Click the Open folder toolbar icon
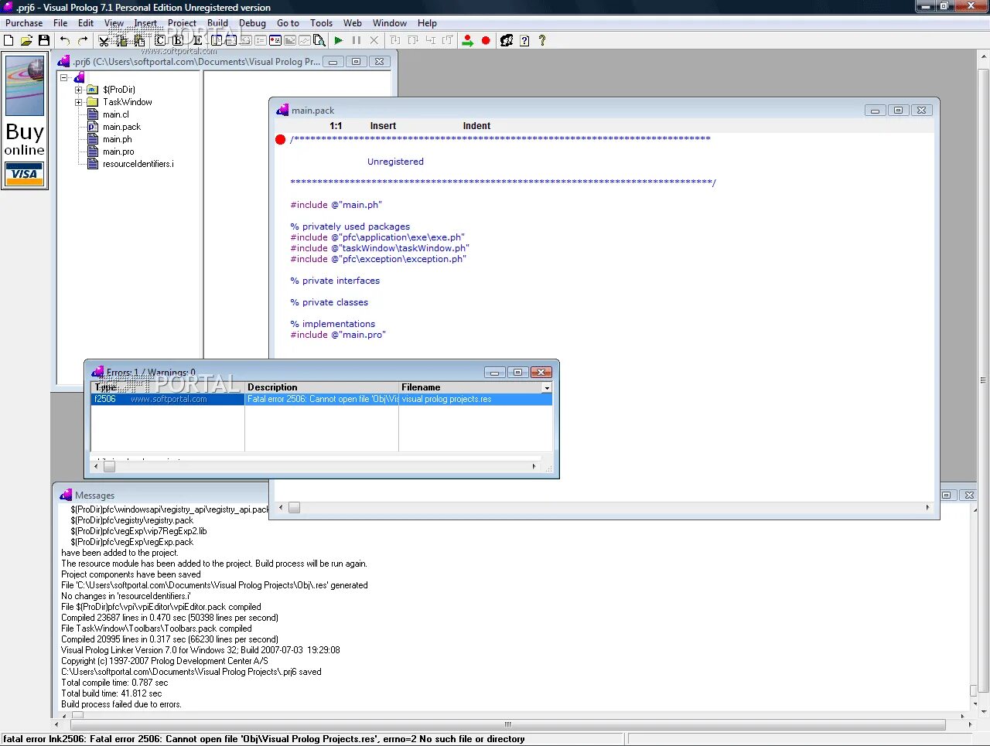Image resolution: width=990 pixels, height=746 pixels. [x=26, y=40]
